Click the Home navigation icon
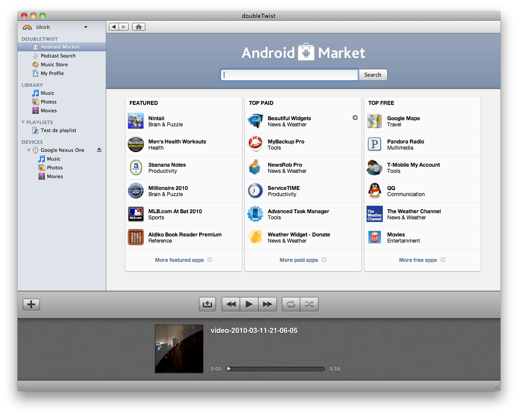 pyautogui.click(x=138, y=27)
